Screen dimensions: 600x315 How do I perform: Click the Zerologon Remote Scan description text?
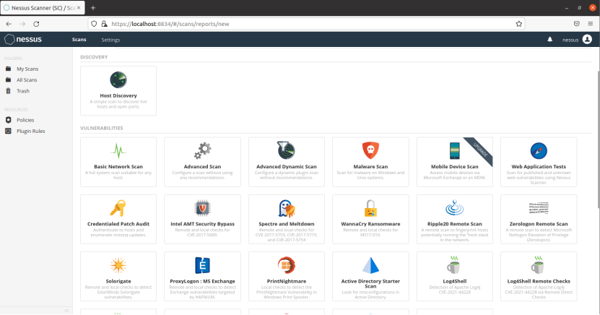pos(539,235)
